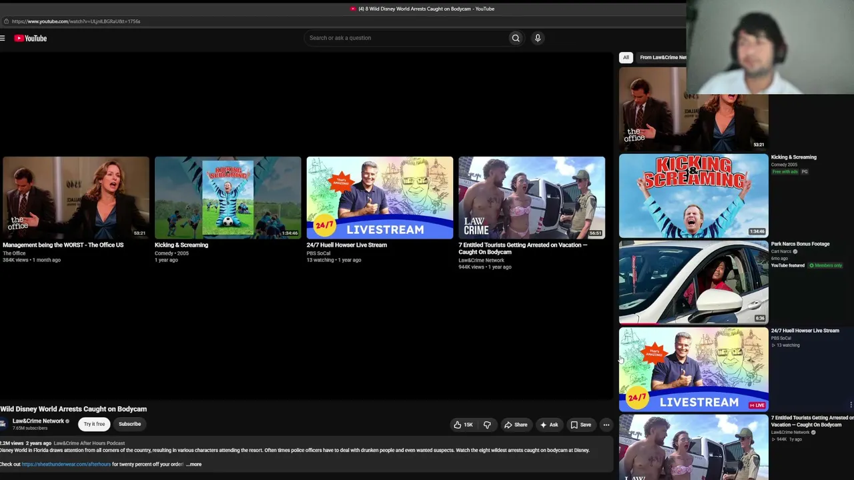Save the video to a playlist
Image resolution: width=854 pixels, height=480 pixels.
pyautogui.click(x=580, y=425)
